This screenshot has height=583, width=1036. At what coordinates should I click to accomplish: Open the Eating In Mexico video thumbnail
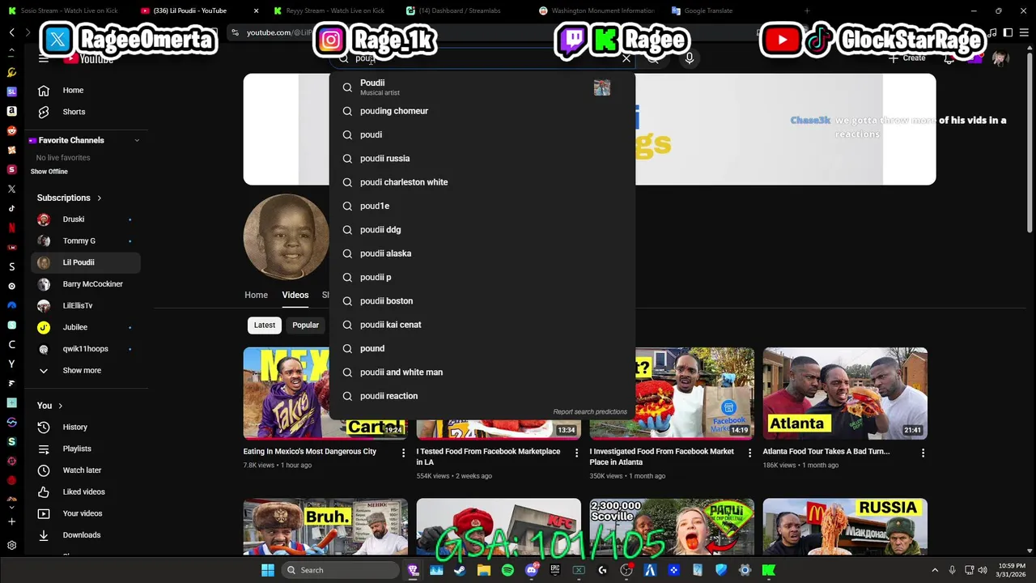point(325,394)
